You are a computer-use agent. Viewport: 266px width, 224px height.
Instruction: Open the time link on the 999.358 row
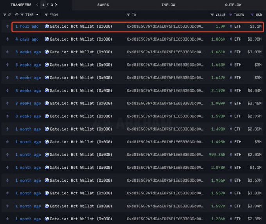click(28, 155)
